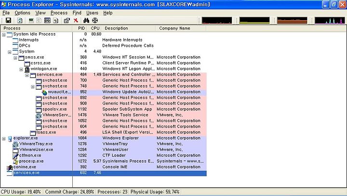This screenshot has width=347, height=196.
Task: Collapse the winlogon.exe tree node
Action: [x=21, y=69]
